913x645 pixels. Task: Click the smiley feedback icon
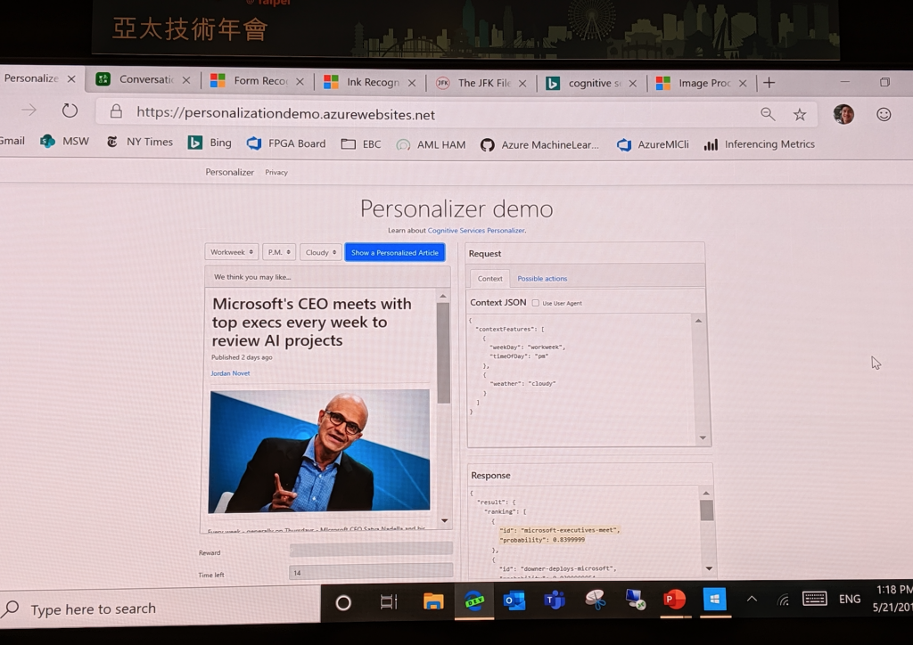[x=884, y=115]
